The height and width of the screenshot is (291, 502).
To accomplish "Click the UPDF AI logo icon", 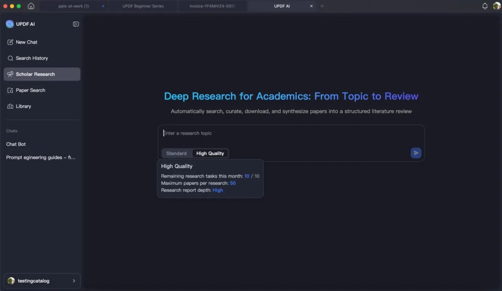I will point(10,24).
